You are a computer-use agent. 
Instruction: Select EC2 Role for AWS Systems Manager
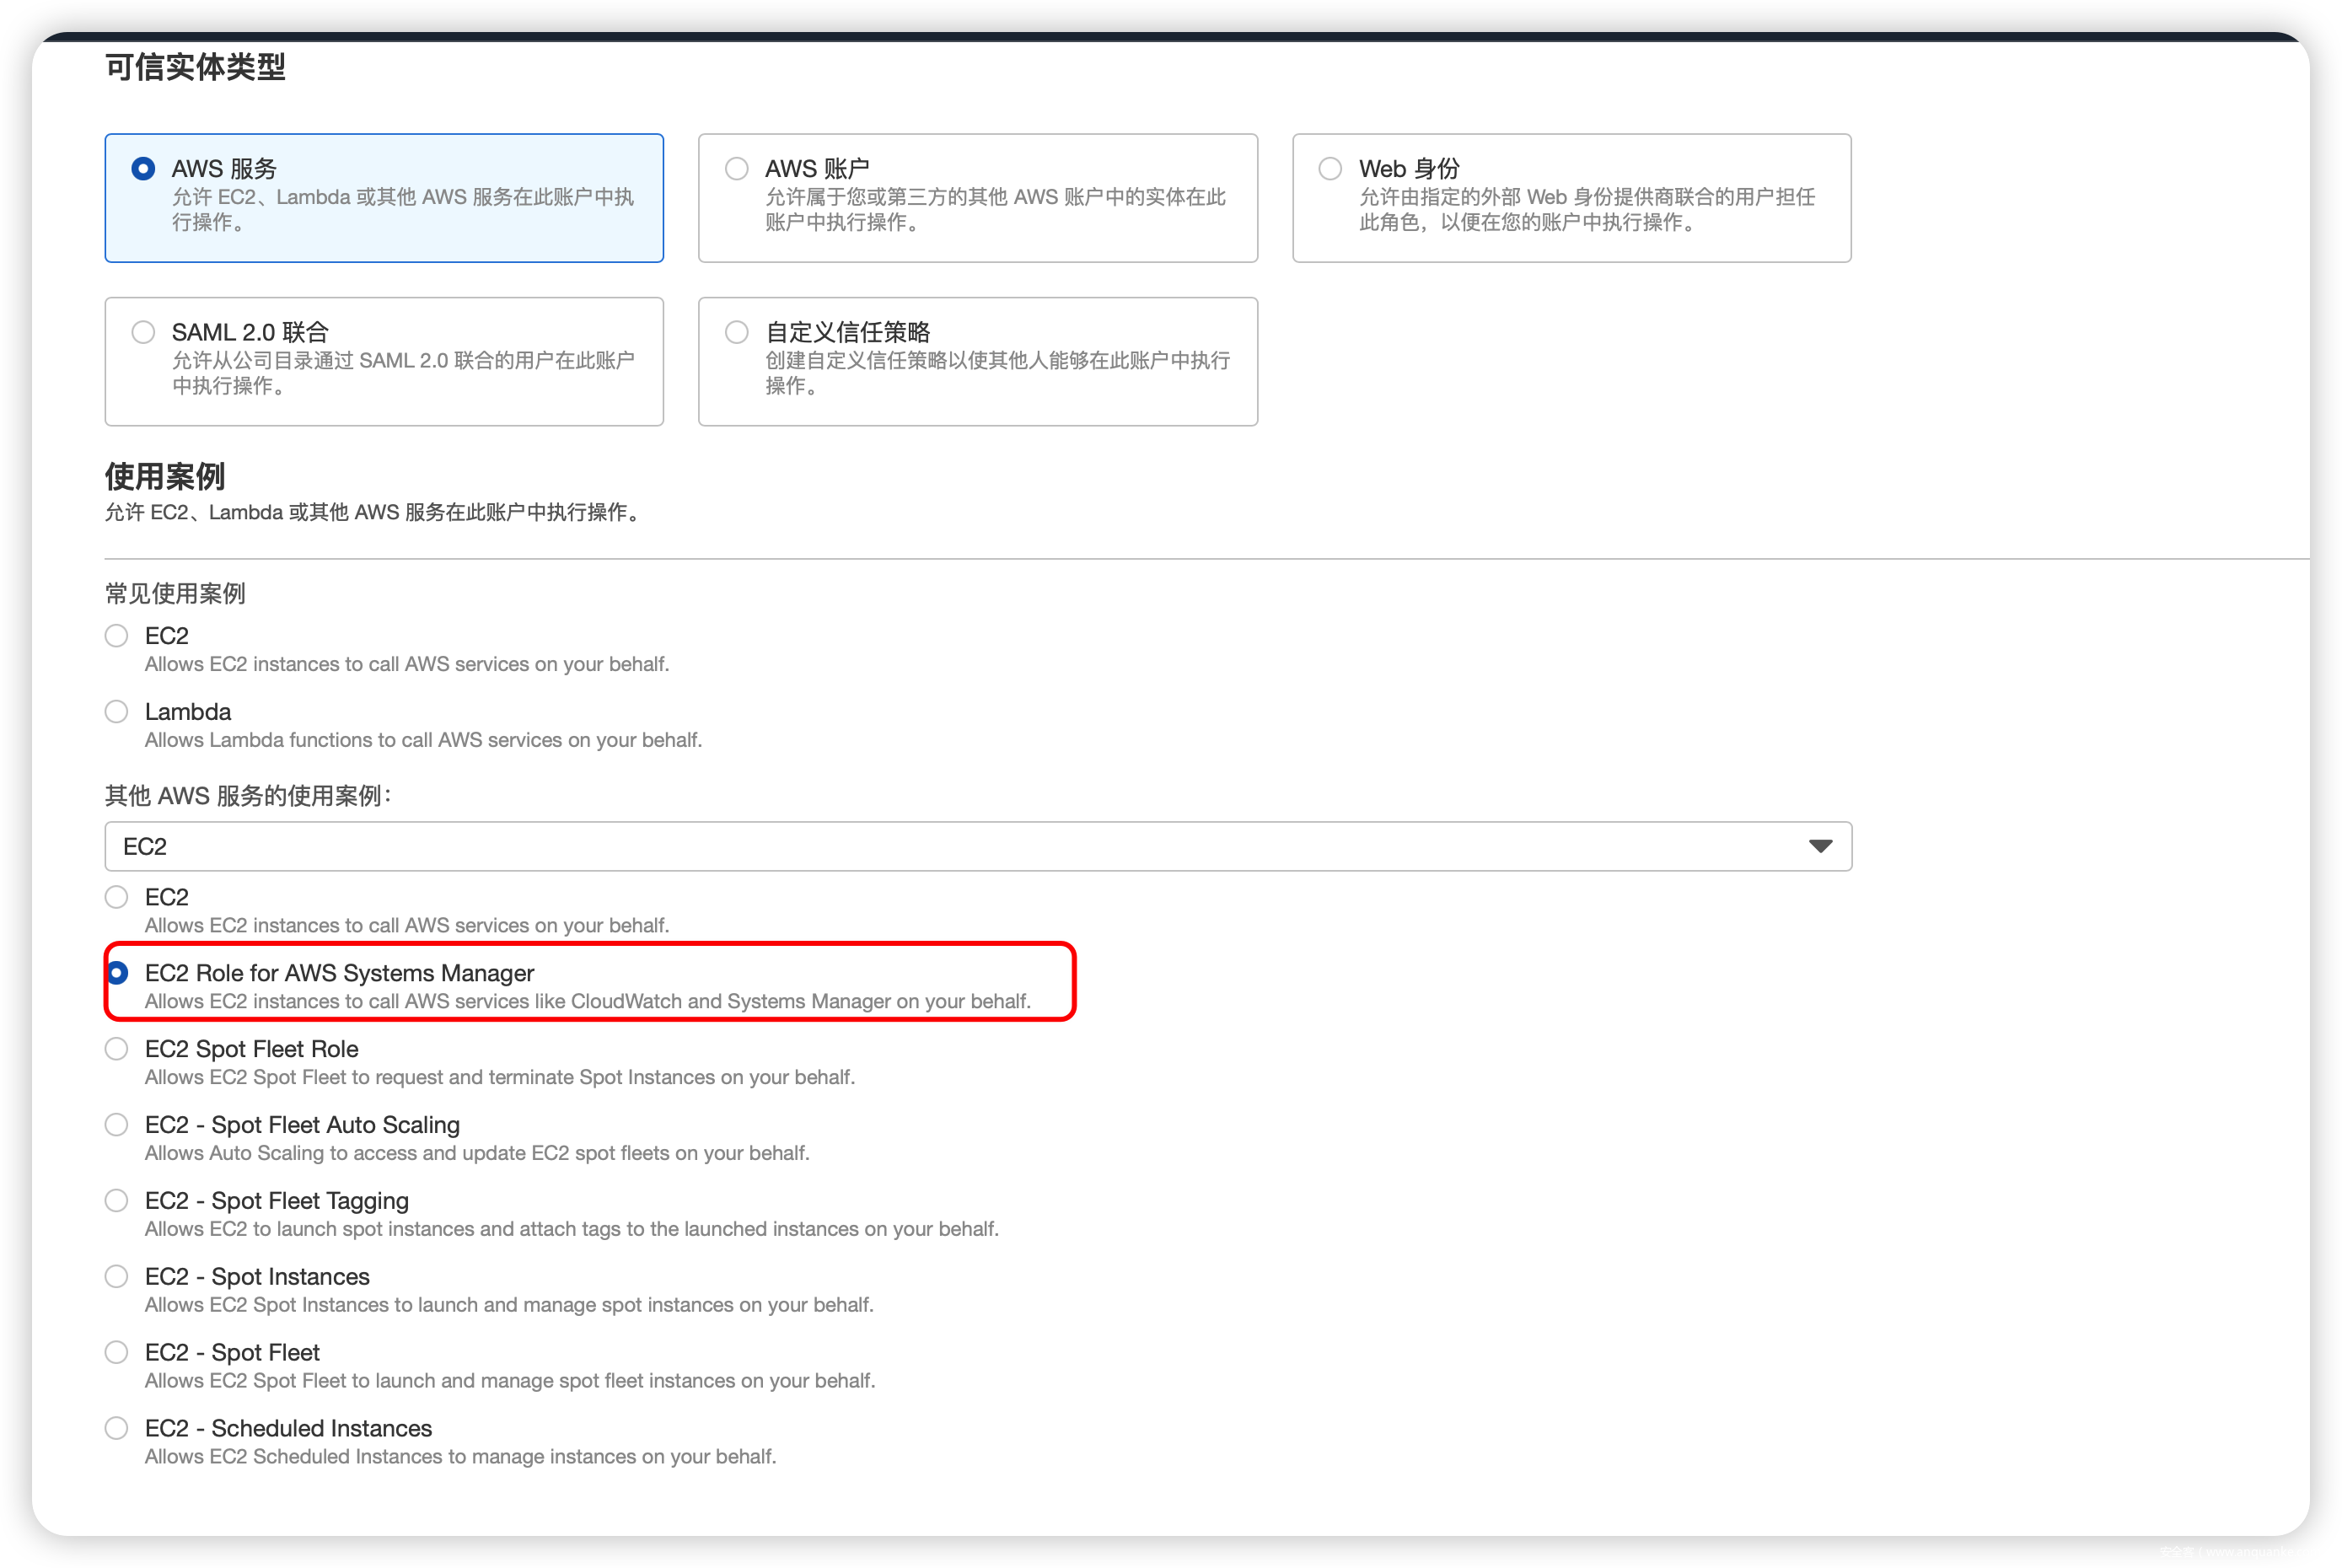coord(117,973)
